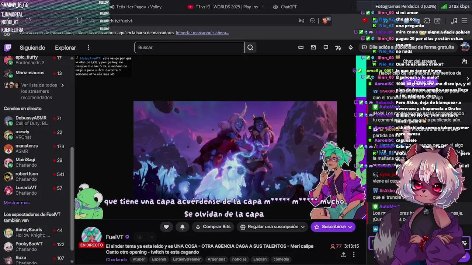Click the English tag

tap(260, 259)
